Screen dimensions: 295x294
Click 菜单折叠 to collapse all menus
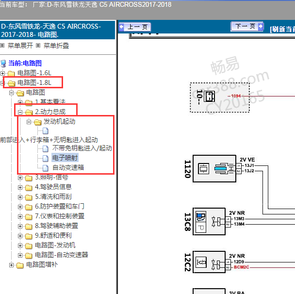click(56, 46)
